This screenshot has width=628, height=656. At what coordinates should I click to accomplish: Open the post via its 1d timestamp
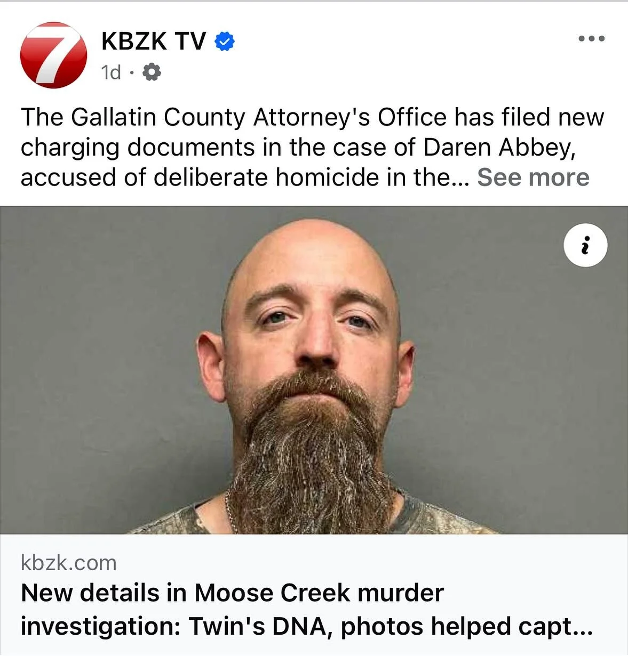(x=111, y=72)
